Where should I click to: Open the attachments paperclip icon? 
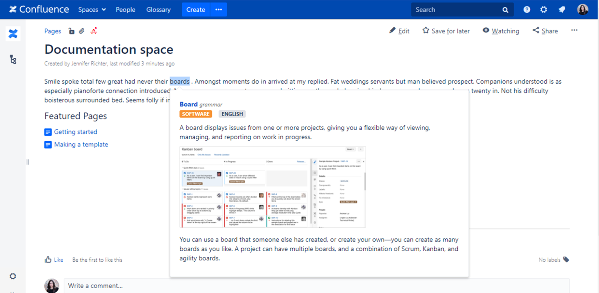[82, 31]
